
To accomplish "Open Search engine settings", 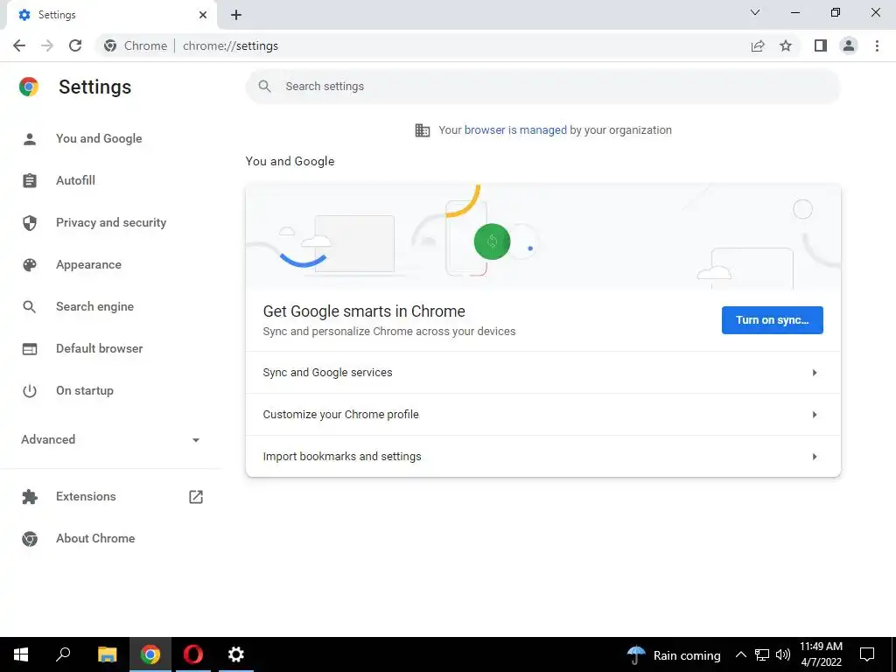I will click(94, 307).
